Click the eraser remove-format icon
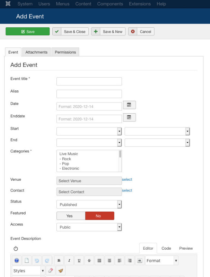This screenshot has height=277, width=210. (x=51, y=270)
